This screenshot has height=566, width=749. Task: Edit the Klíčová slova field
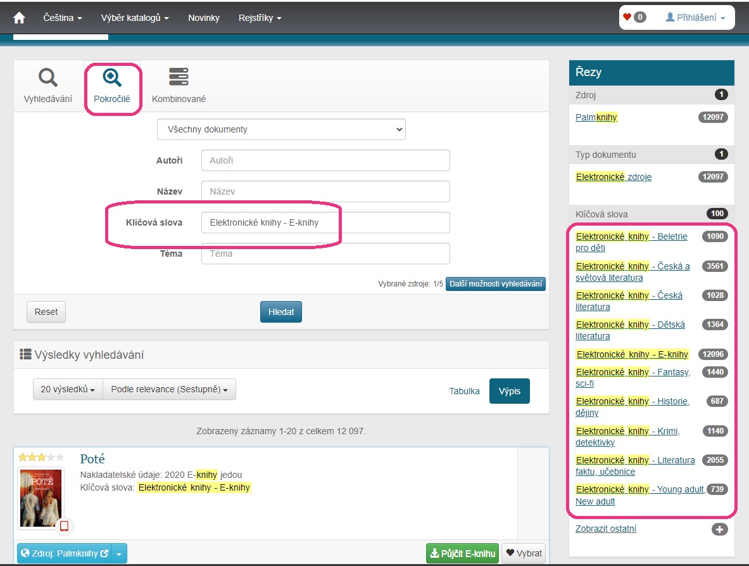pyautogui.click(x=325, y=222)
